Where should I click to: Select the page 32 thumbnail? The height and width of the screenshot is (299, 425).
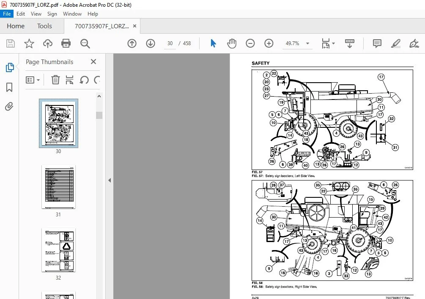(x=58, y=250)
